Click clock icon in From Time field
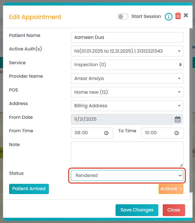 pyautogui.click(x=106, y=133)
